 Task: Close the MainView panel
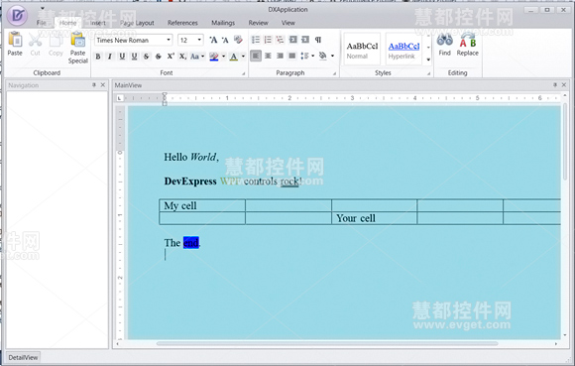pyautogui.click(x=564, y=84)
